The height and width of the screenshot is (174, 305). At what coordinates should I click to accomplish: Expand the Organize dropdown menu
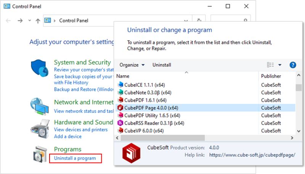132,65
